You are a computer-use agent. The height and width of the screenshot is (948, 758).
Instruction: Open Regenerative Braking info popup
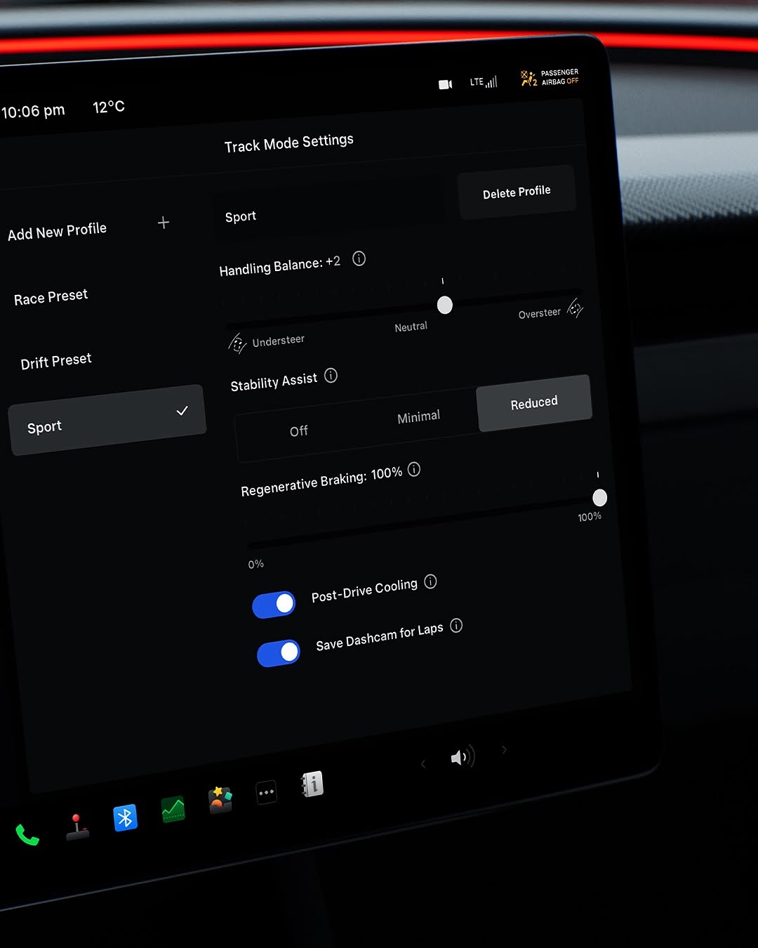pyautogui.click(x=413, y=470)
